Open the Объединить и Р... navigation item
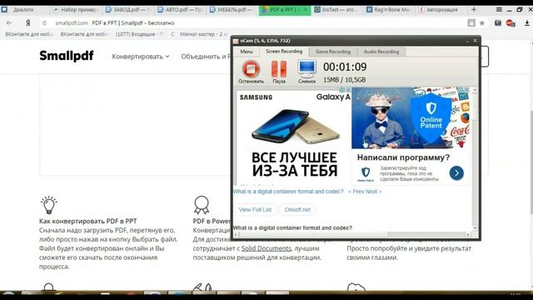533x300 pixels. coord(206,57)
